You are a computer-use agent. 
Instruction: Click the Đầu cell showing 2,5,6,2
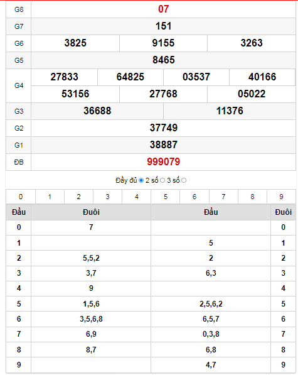(211, 304)
